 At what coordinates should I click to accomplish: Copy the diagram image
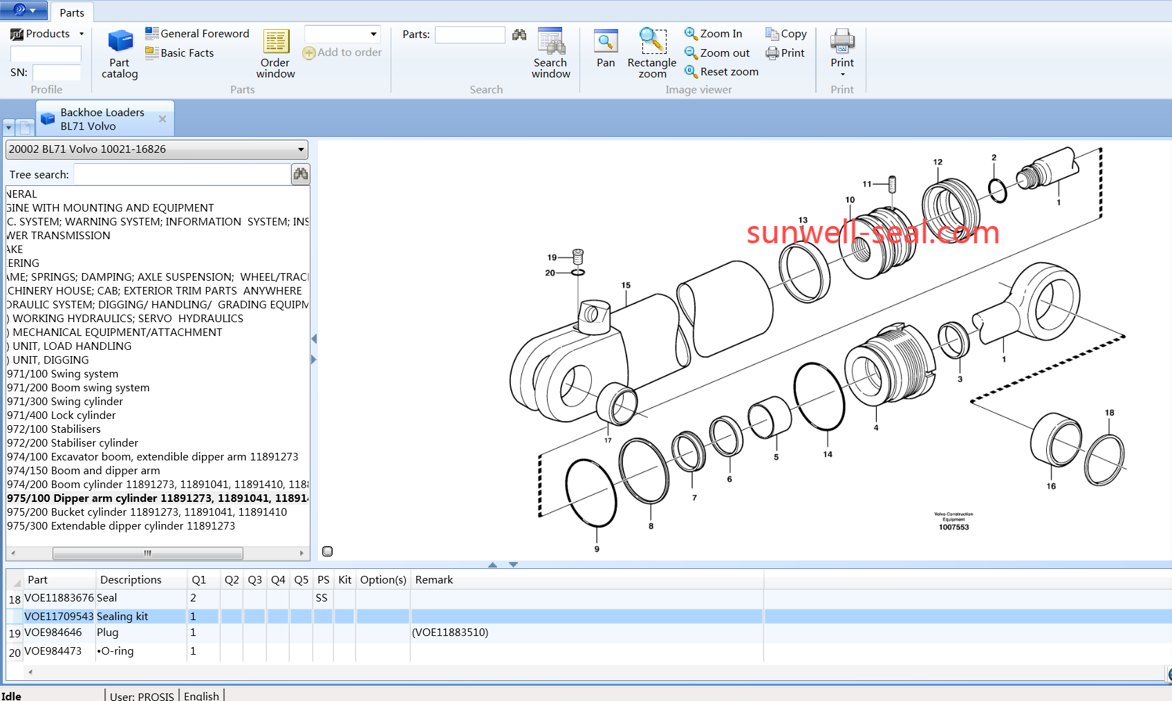tap(786, 34)
